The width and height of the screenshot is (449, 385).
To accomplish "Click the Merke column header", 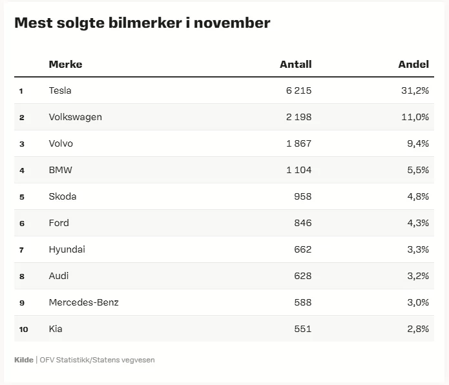I will pos(65,64).
